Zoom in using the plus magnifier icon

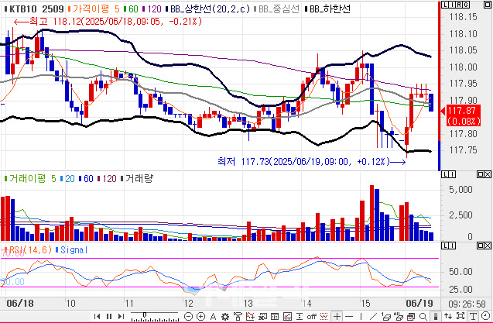(x=201, y=316)
